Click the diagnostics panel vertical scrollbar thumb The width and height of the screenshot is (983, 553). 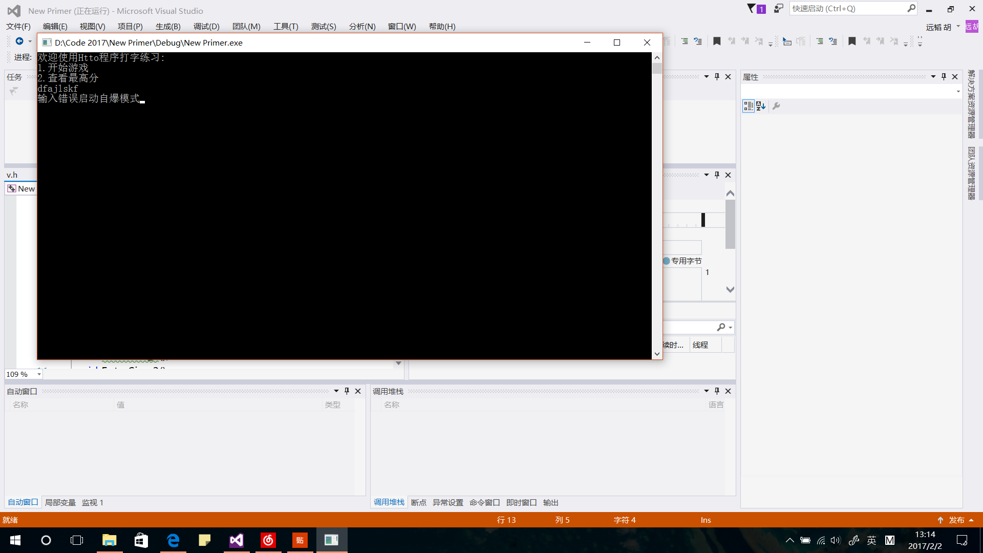(x=730, y=224)
